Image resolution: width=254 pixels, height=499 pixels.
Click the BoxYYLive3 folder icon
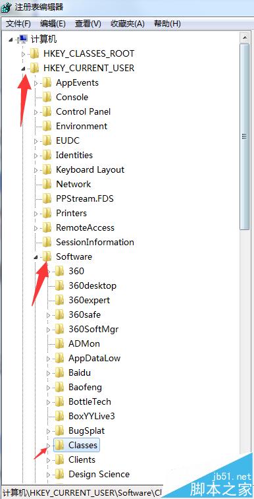(59, 416)
